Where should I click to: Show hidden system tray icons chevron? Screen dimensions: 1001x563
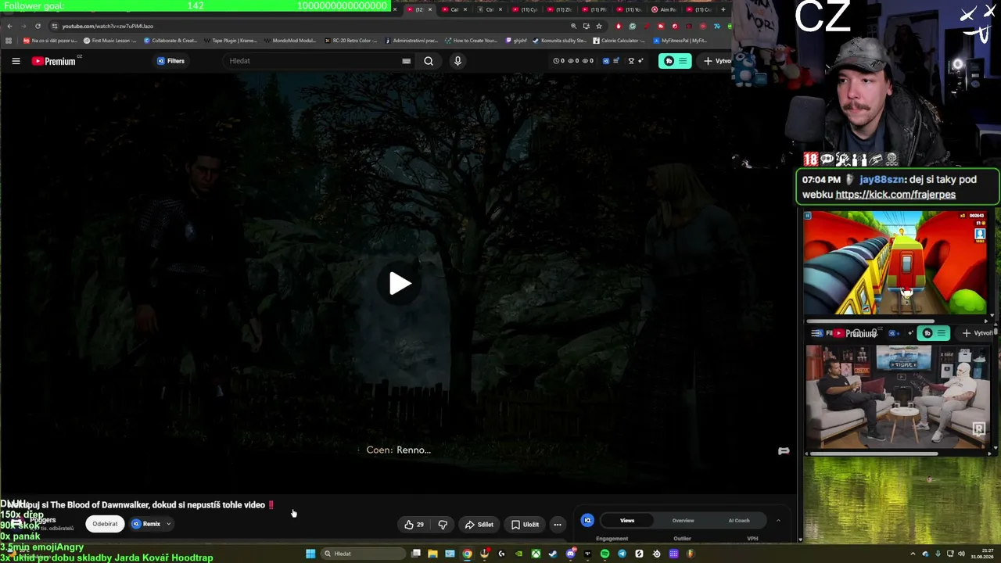tap(913, 554)
